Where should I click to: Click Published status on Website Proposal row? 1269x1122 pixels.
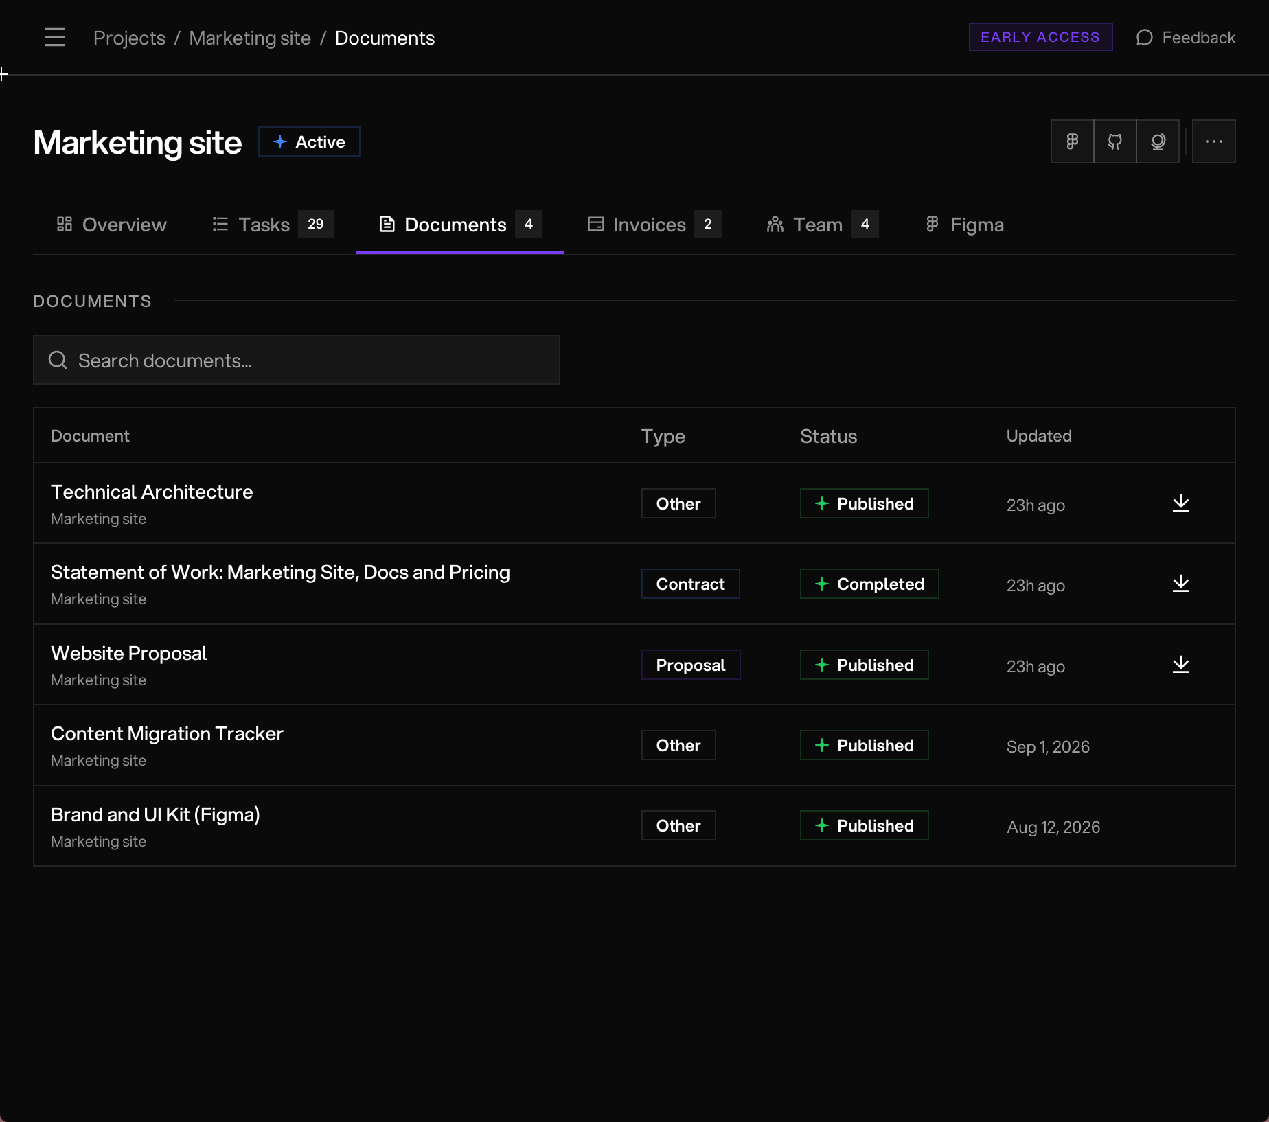point(864,665)
